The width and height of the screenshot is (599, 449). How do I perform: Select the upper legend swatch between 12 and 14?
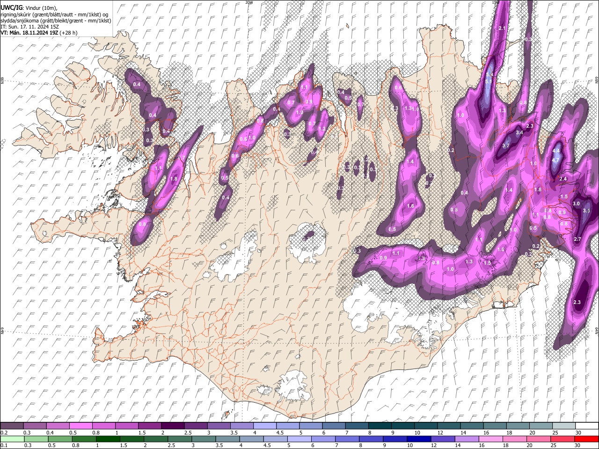pyautogui.click(x=449, y=426)
